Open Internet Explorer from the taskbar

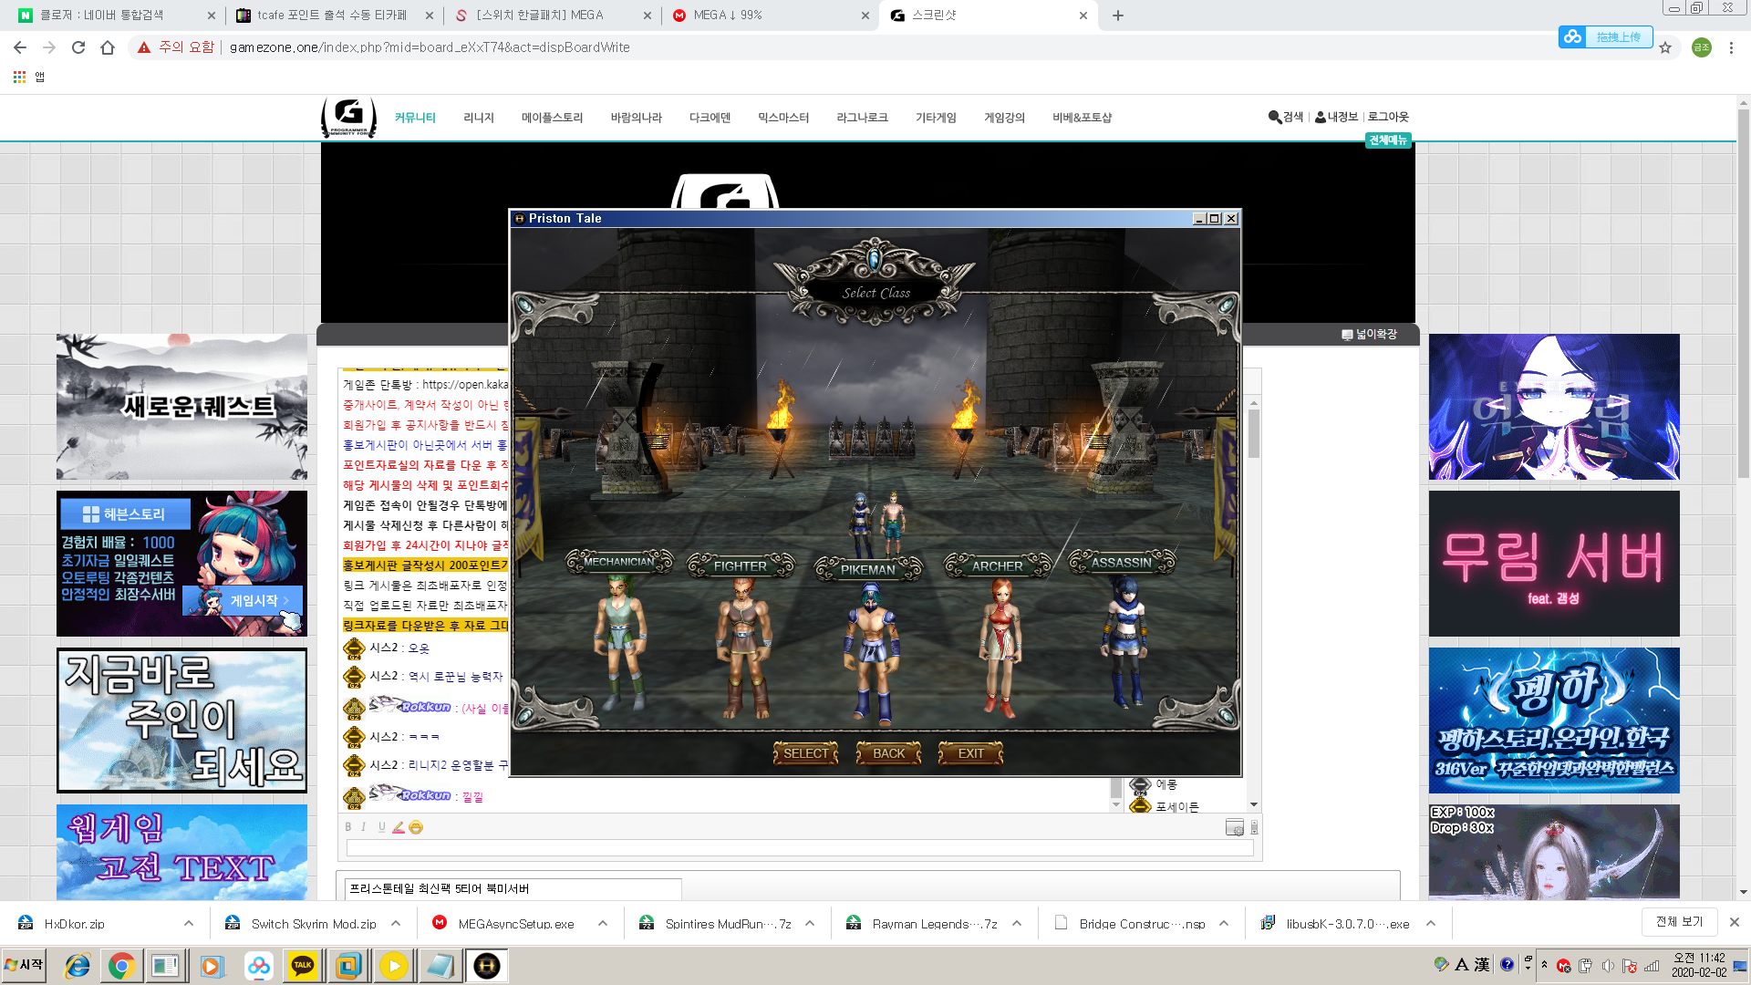coord(78,965)
